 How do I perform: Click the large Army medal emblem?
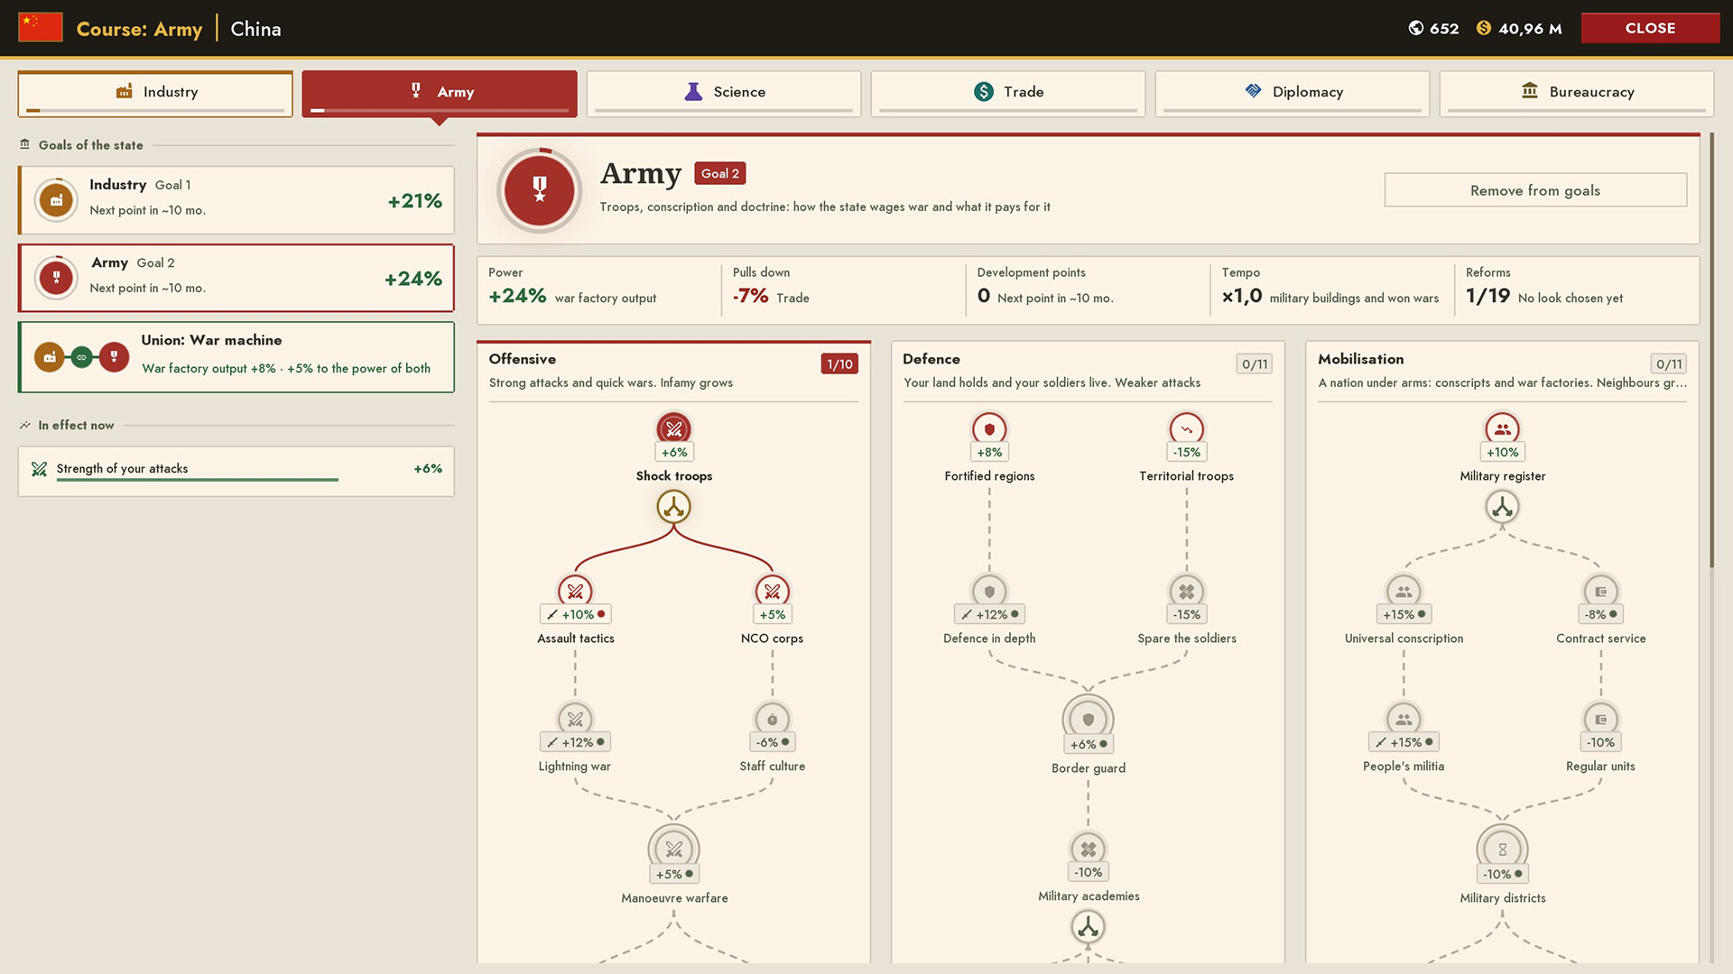540,190
